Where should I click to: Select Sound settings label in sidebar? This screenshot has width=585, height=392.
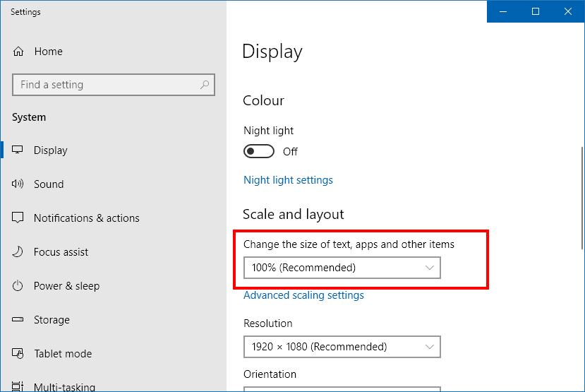pos(49,184)
